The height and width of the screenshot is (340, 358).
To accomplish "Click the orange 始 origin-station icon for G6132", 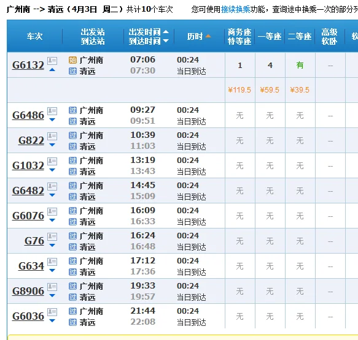I will pyautogui.click(x=72, y=60).
